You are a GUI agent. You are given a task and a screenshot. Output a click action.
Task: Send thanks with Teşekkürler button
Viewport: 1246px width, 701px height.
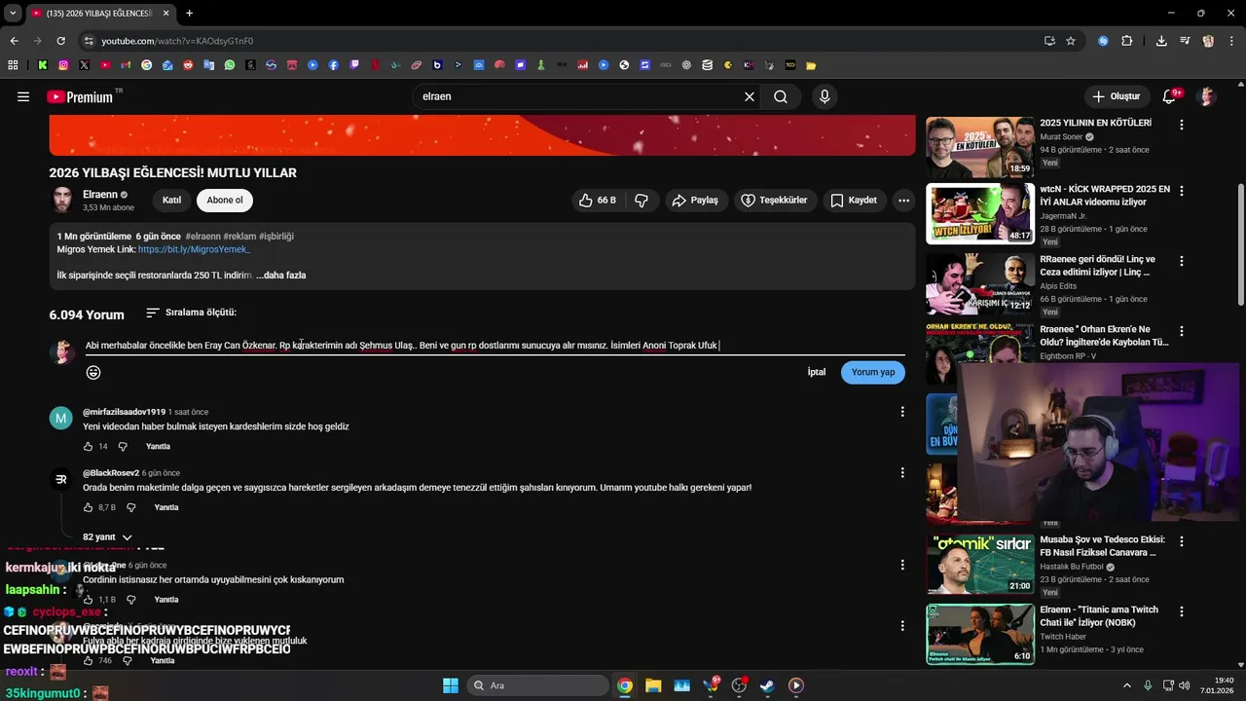[x=776, y=200]
